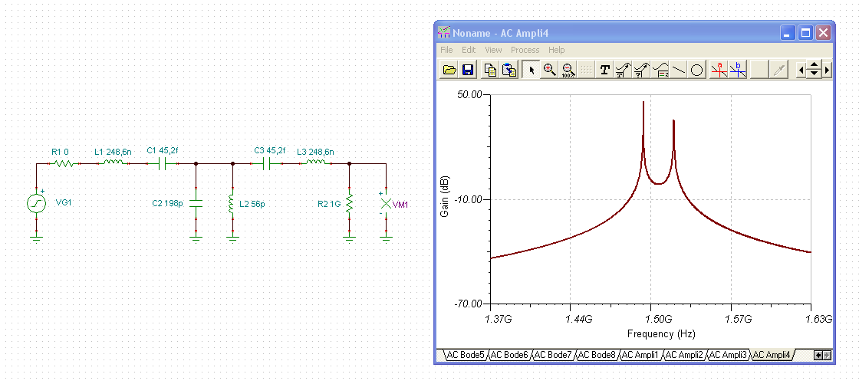This screenshot has height=384, width=859.
Task: Click the diagram window title bar icon
Action: (x=444, y=32)
